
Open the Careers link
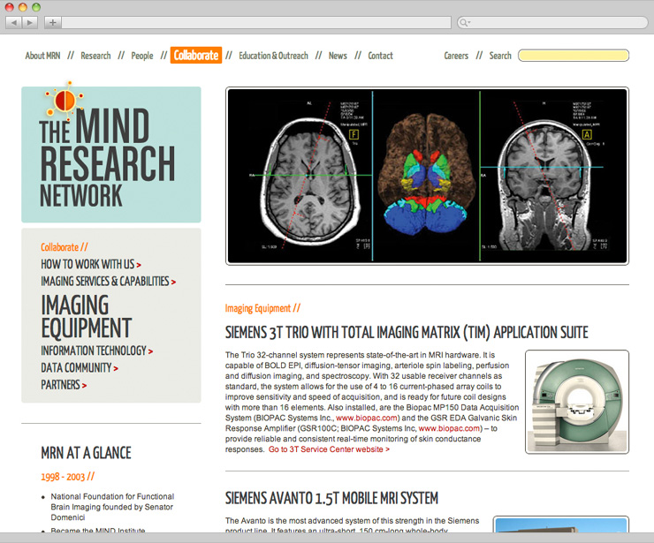(x=456, y=56)
